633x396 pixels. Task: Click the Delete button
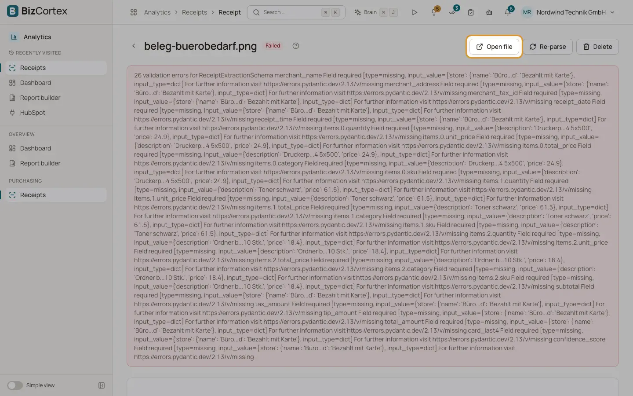coord(597,47)
